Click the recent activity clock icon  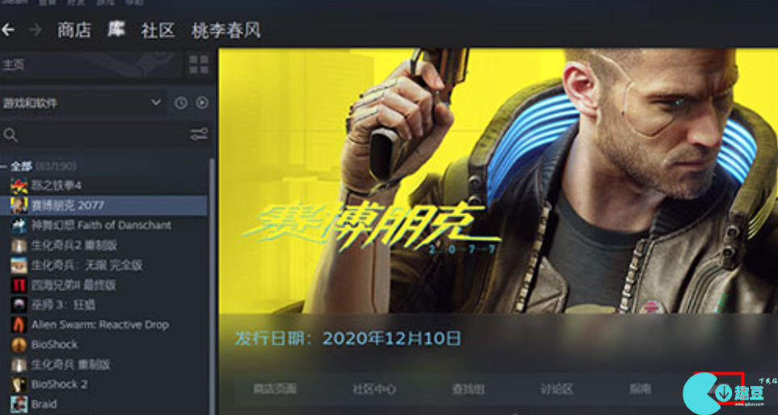tap(181, 103)
